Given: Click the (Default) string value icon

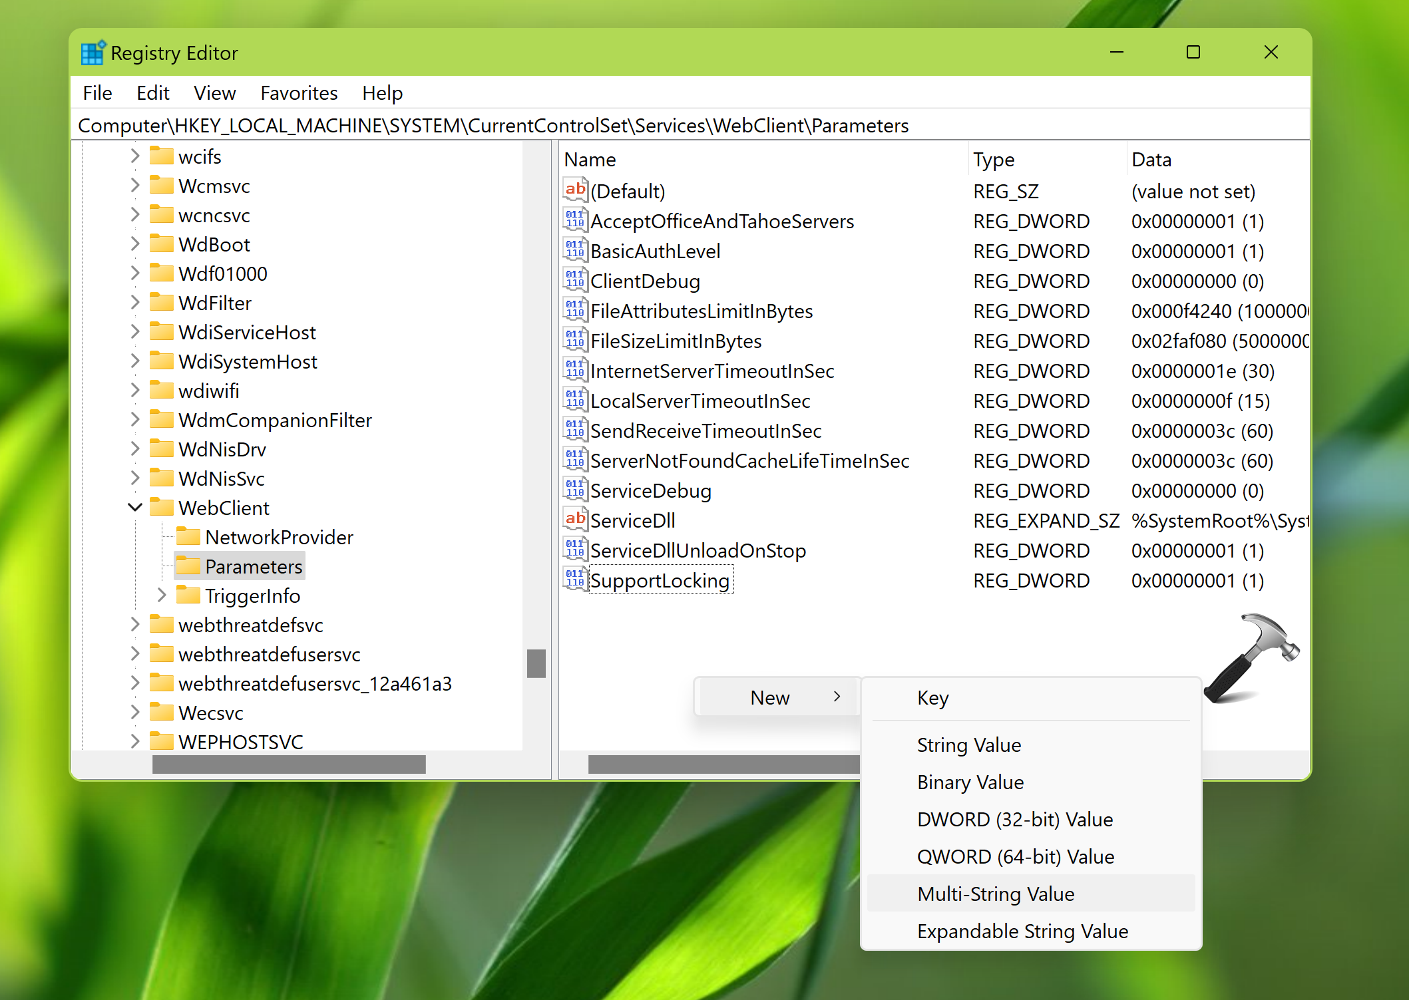Looking at the screenshot, I should 575,190.
